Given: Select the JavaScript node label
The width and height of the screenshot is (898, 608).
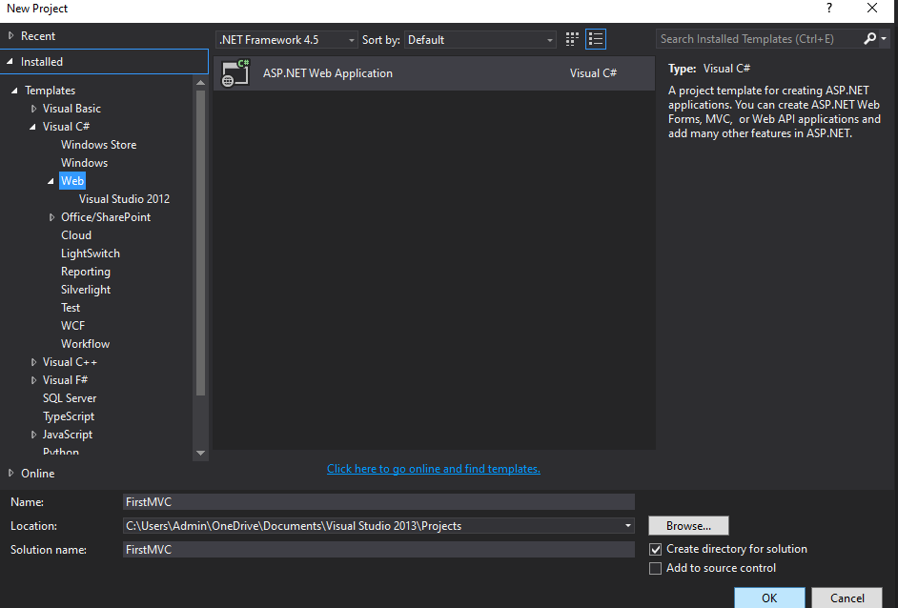Looking at the screenshot, I should (x=68, y=435).
